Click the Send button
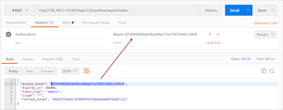 (234, 10)
